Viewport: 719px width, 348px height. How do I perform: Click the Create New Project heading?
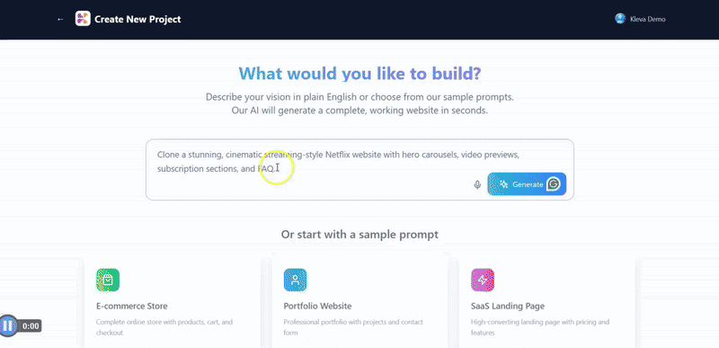[x=138, y=19]
